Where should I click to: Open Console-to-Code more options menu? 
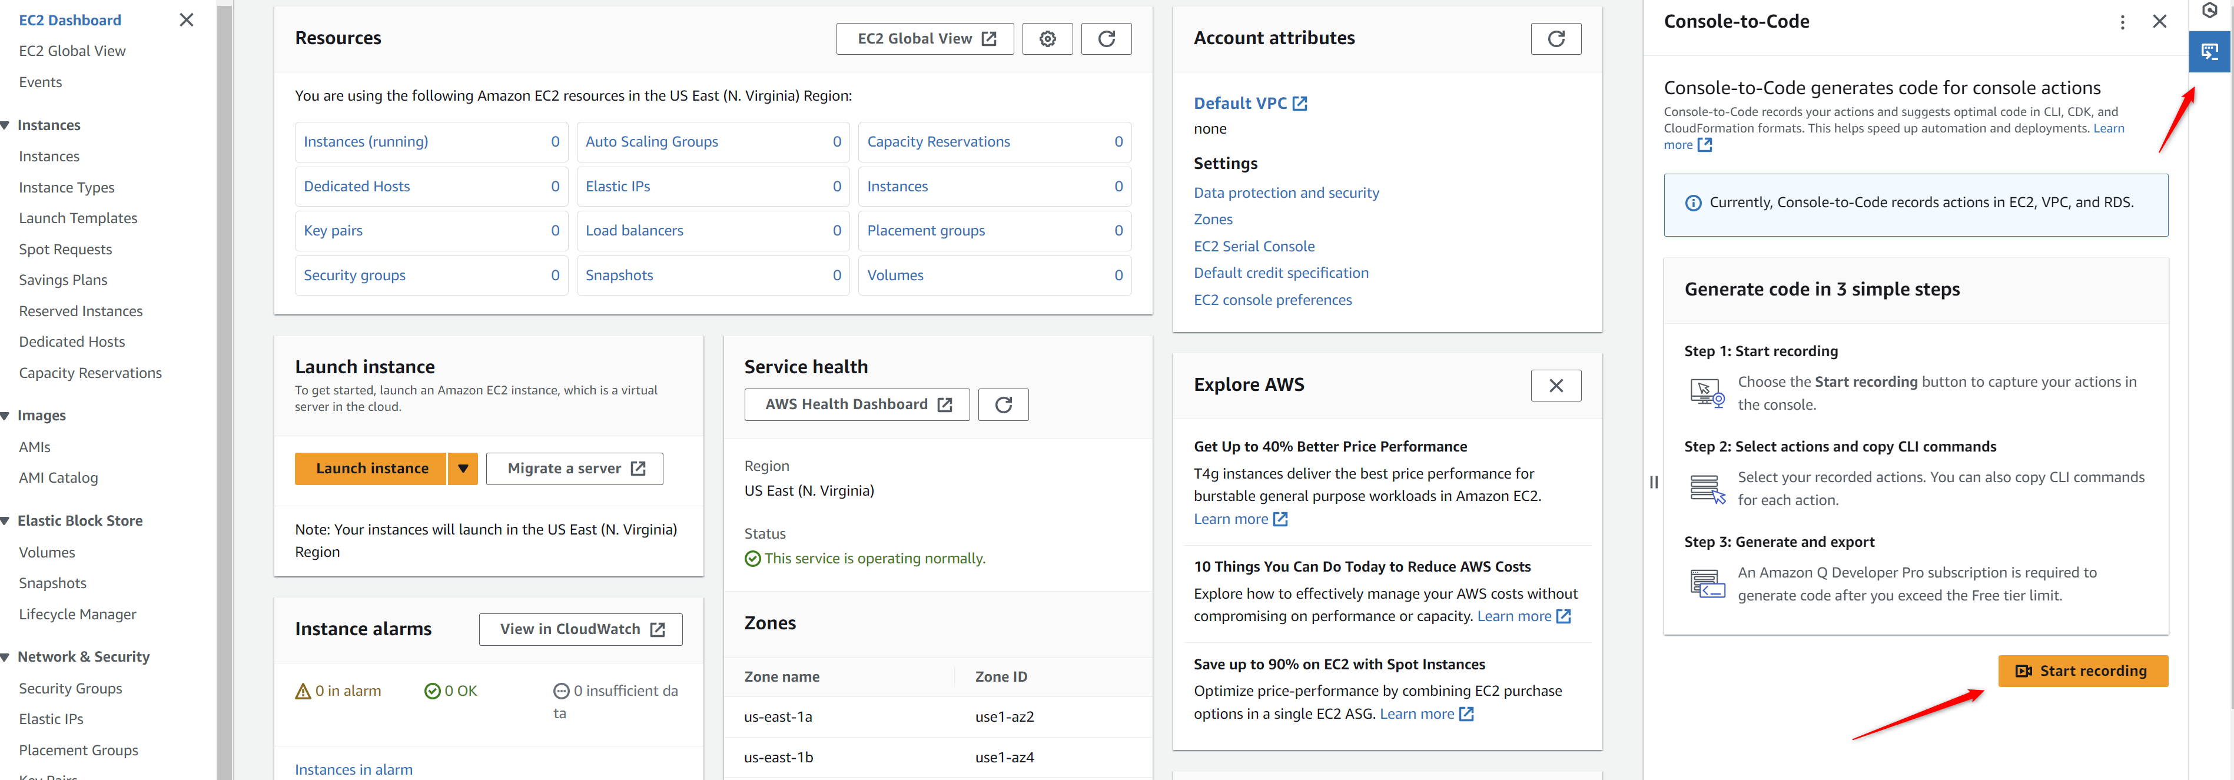2122,22
